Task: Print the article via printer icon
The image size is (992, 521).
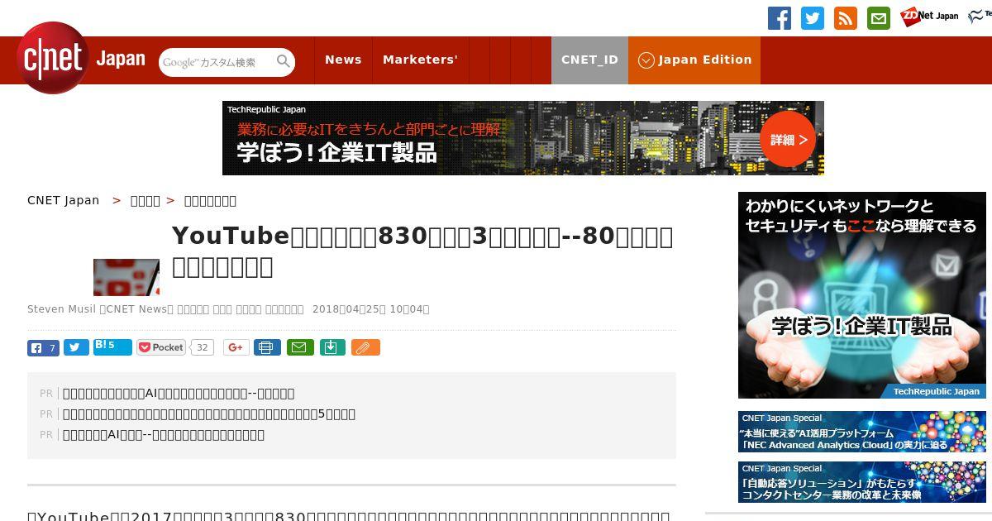Action: (267, 347)
